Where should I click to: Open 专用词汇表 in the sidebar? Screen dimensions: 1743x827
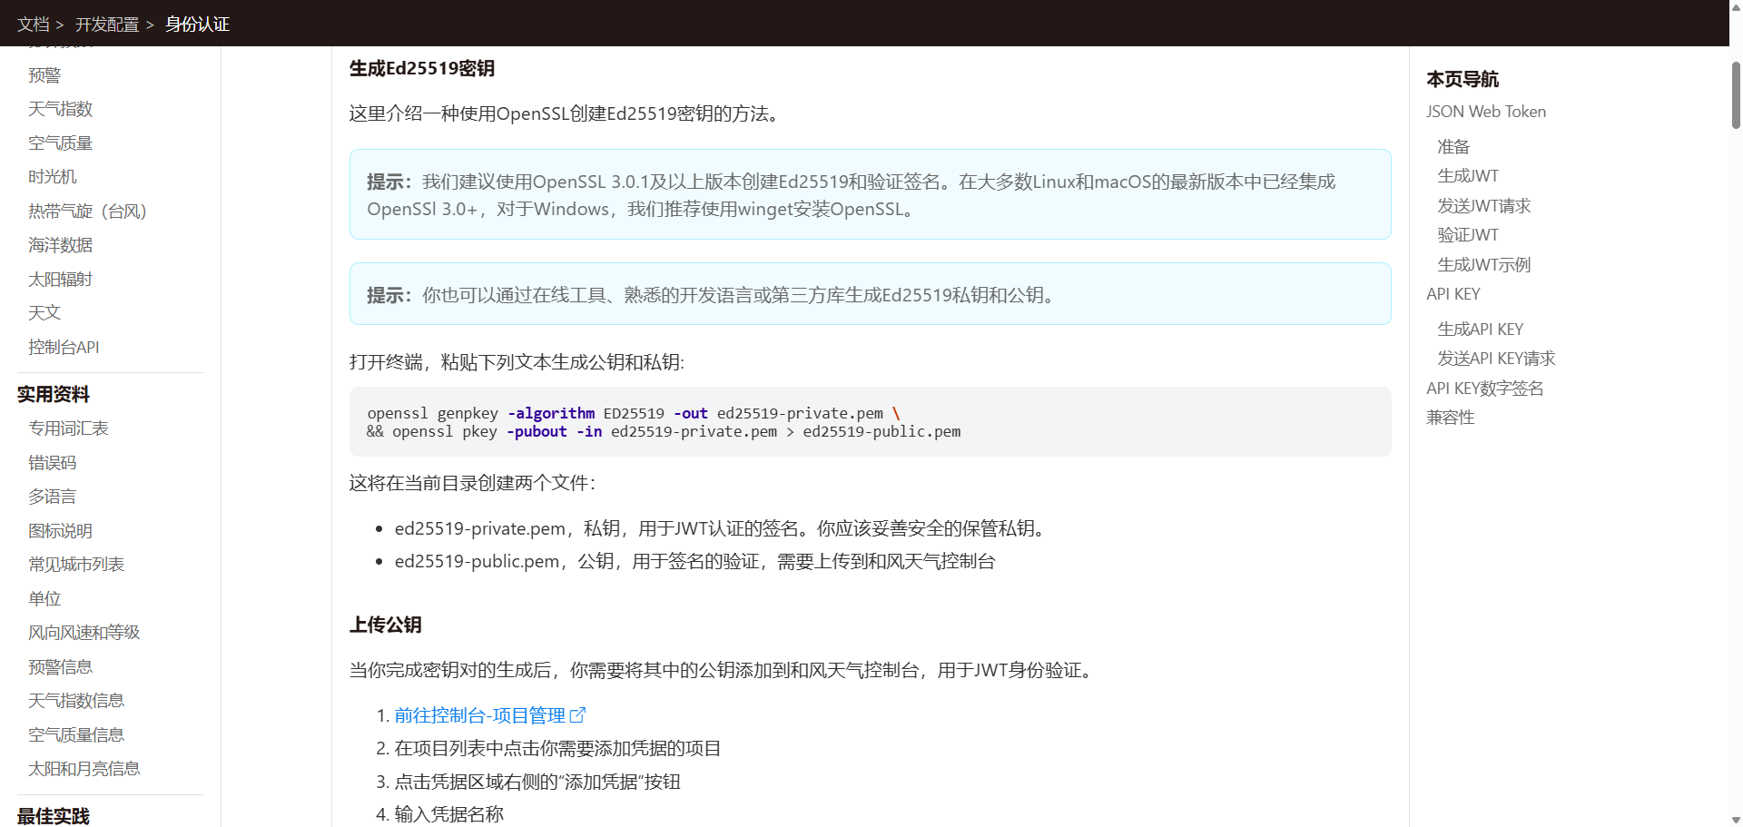[x=68, y=428]
